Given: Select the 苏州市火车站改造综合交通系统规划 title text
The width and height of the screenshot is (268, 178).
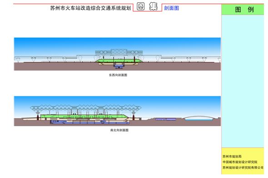Looking at the screenshot, I should tap(90, 8).
